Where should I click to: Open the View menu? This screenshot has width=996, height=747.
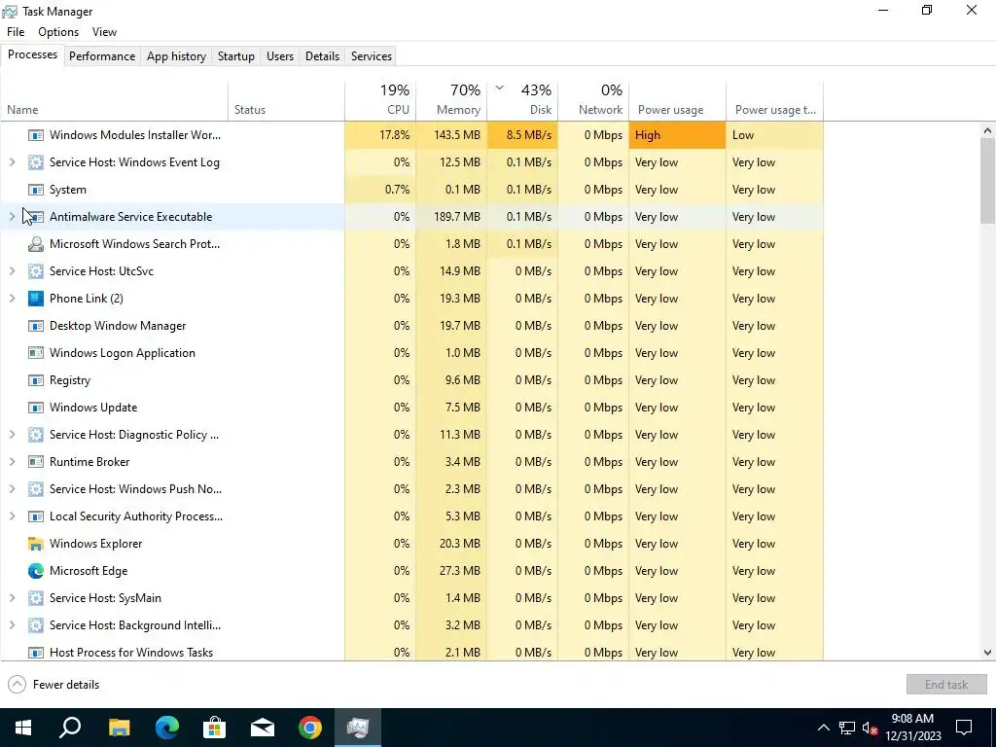(104, 32)
